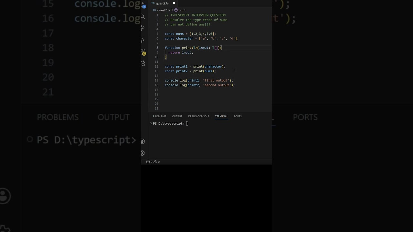
Task: Click the comment 'Resolve the type error of nums'
Action: click(x=199, y=20)
